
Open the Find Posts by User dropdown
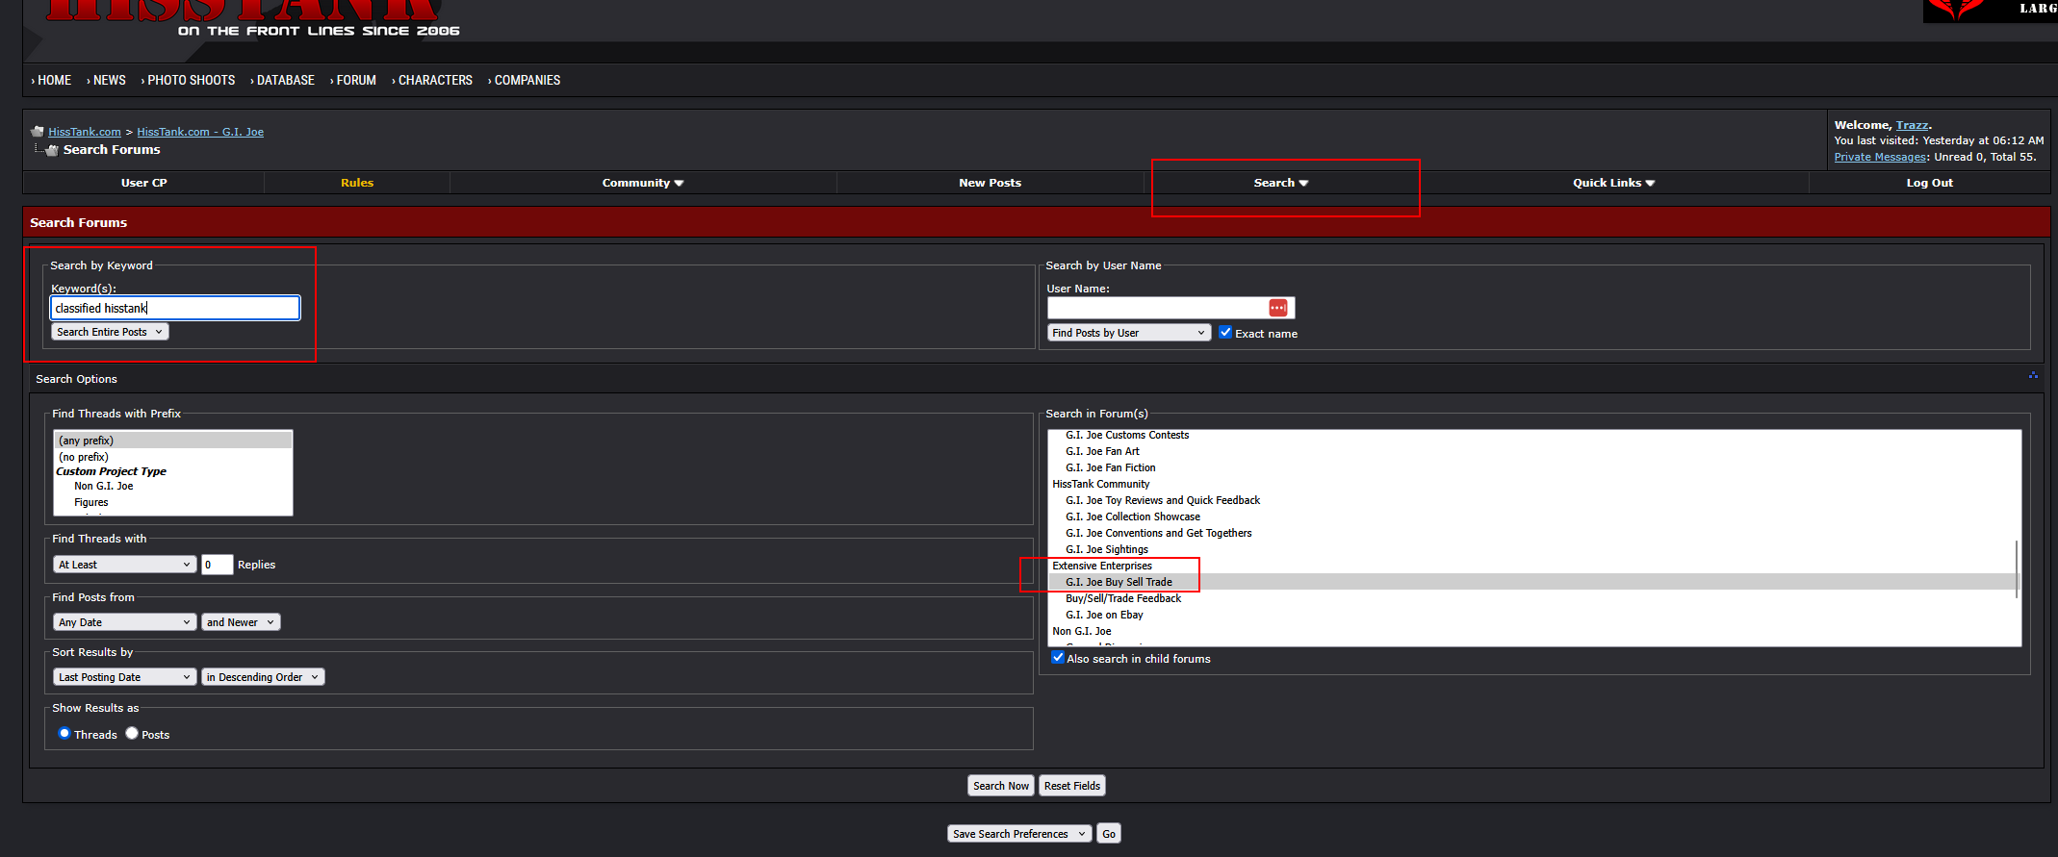pos(1129,333)
